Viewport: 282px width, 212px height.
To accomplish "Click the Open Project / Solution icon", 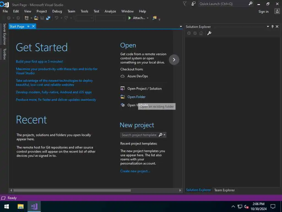I will (x=123, y=89).
